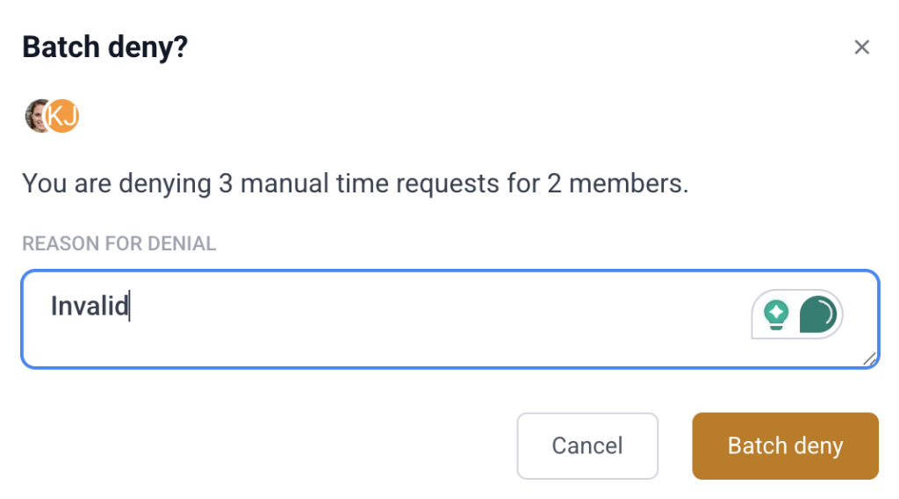
Task: Click the dark green round assistant icon
Action: [x=817, y=314]
